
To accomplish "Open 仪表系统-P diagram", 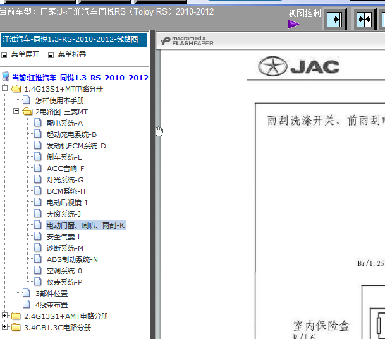I will pyautogui.click(x=64, y=282).
